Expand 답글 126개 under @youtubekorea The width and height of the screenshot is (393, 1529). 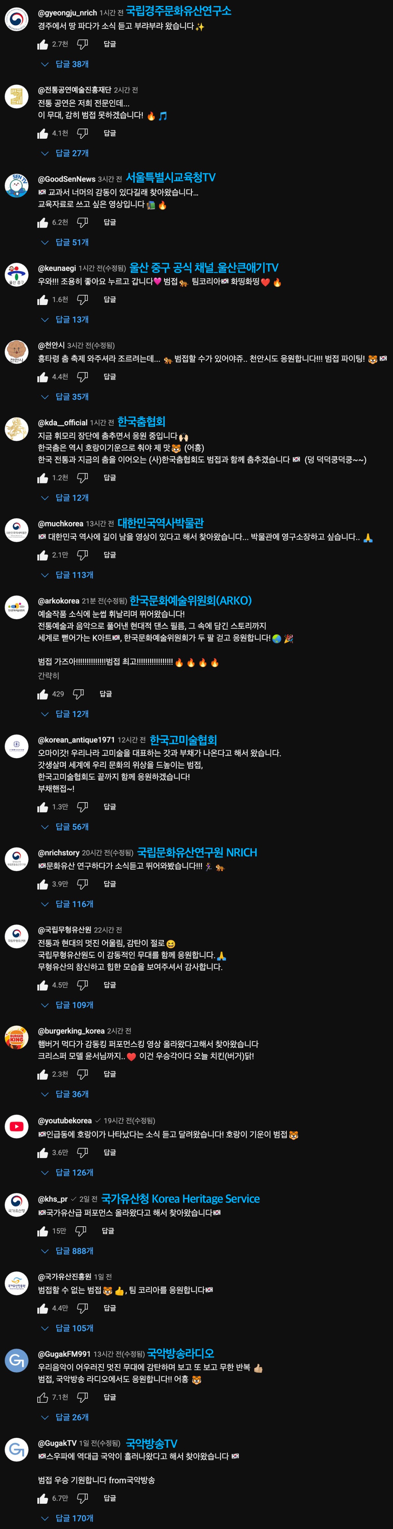pyautogui.click(x=67, y=1173)
